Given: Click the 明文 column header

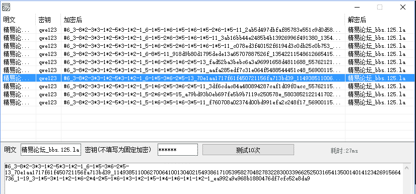Looking at the screenshot, I should coord(18,20).
